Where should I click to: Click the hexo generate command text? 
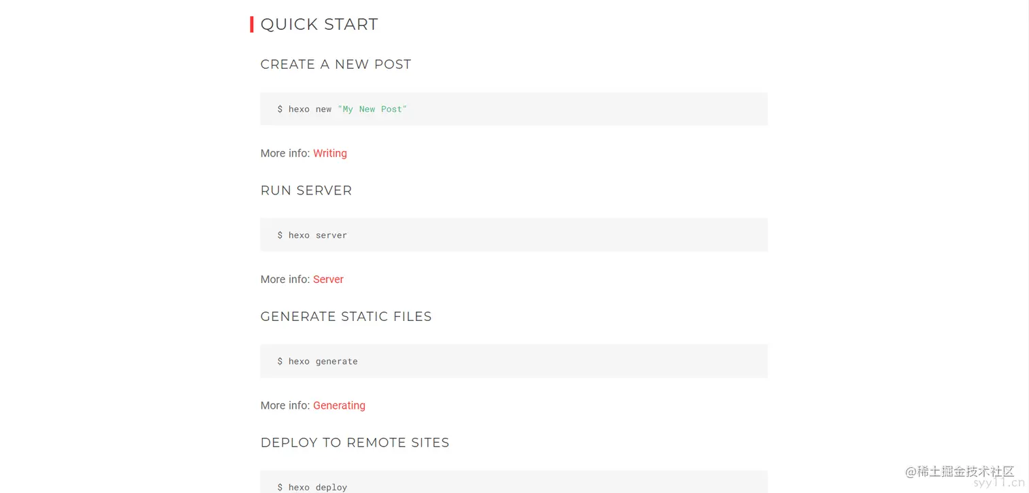(x=318, y=362)
